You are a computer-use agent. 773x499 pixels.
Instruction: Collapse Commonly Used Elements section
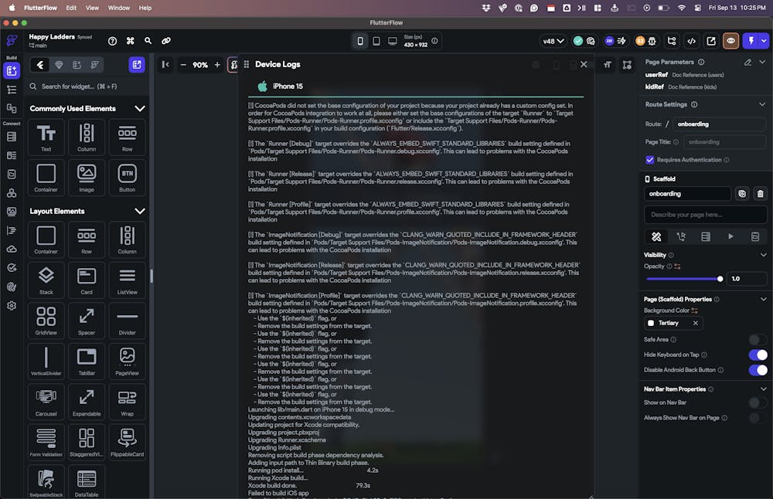pyautogui.click(x=140, y=108)
